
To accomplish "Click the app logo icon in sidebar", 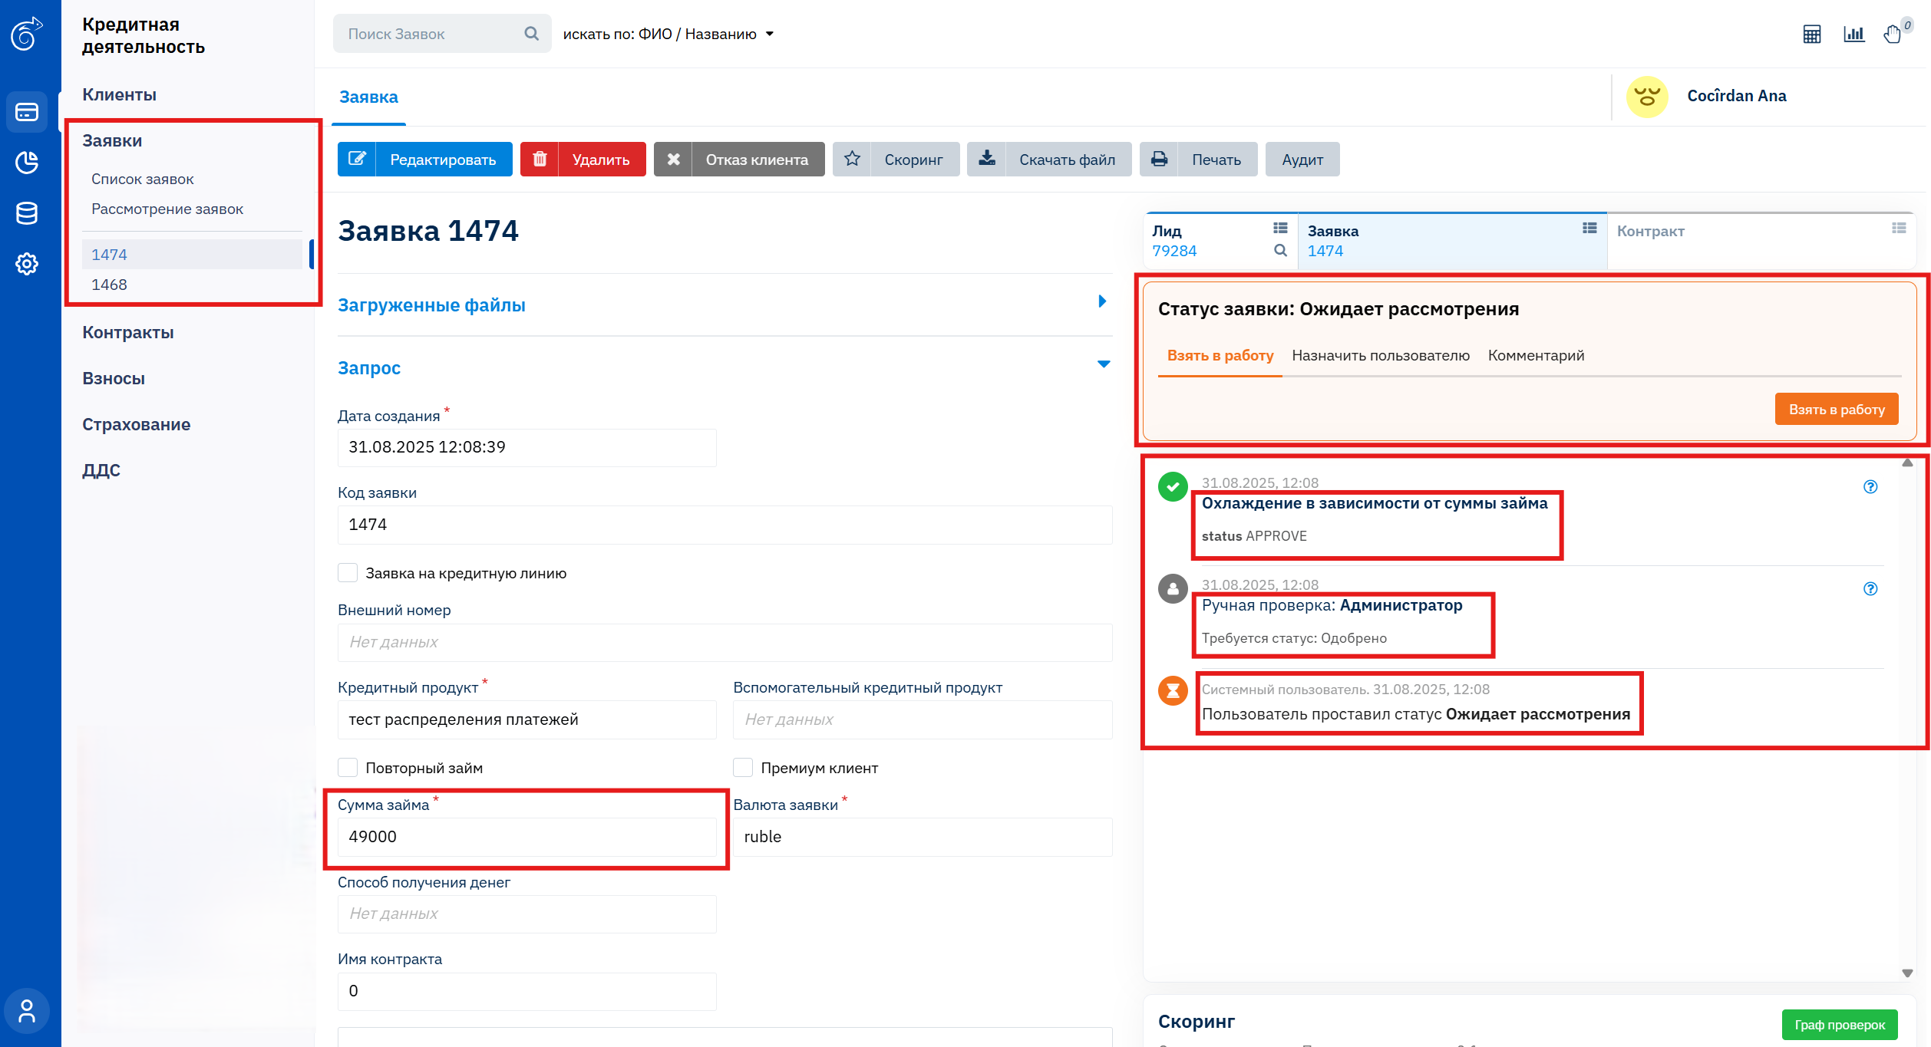I will point(26,34).
